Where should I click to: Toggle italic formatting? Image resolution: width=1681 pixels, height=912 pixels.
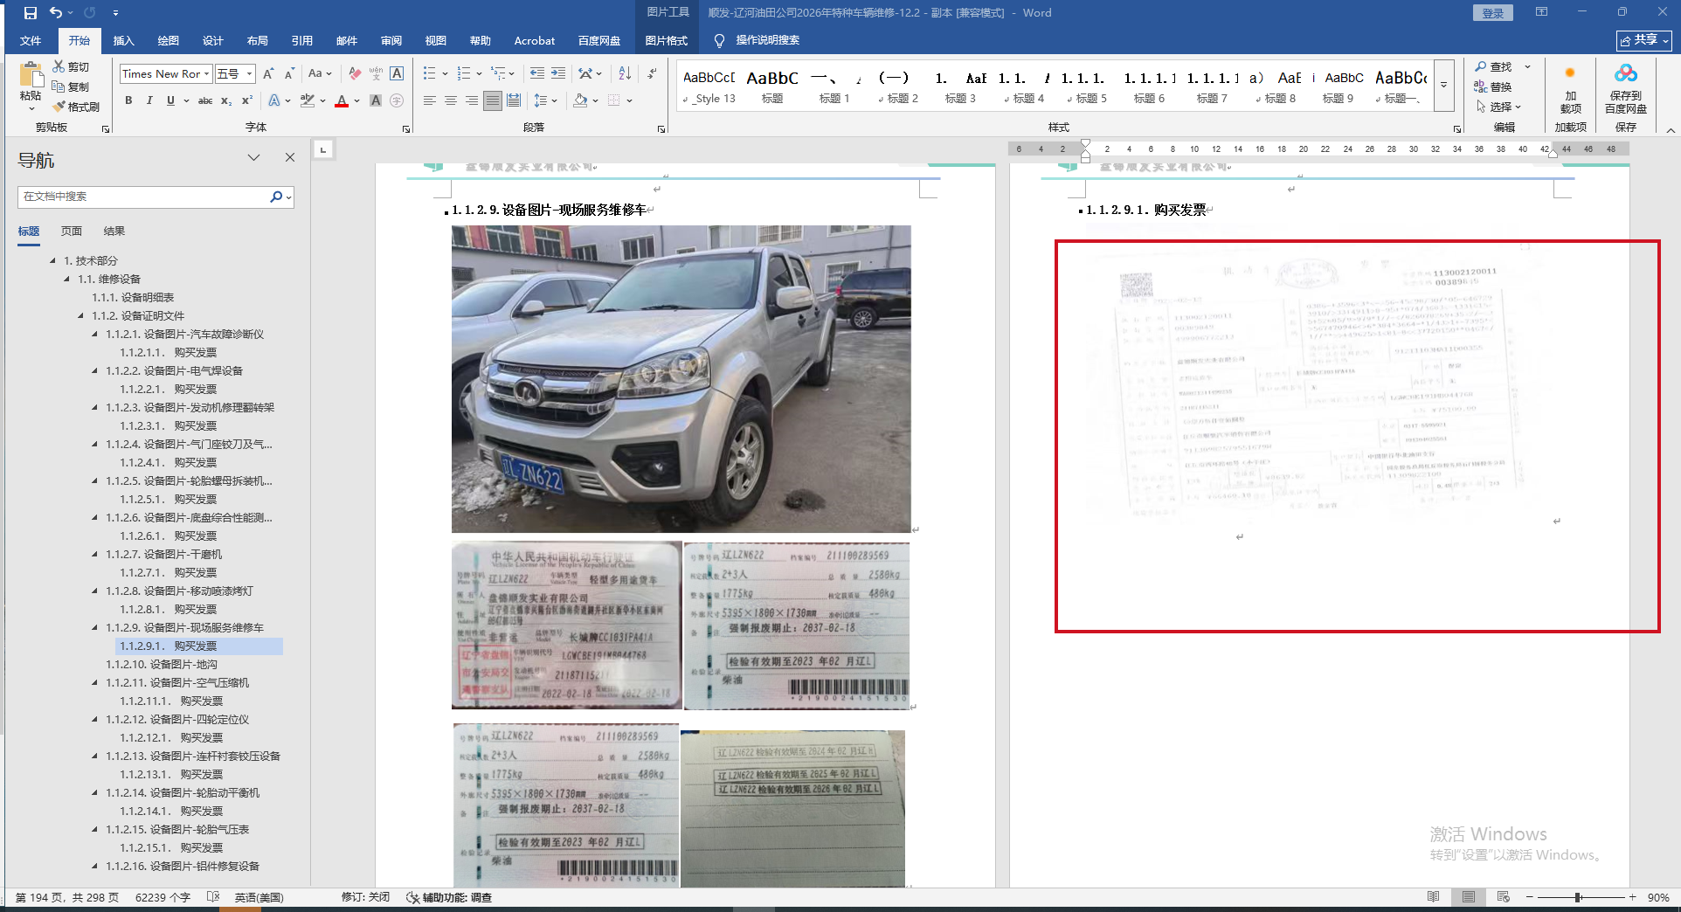click(149, 100)
